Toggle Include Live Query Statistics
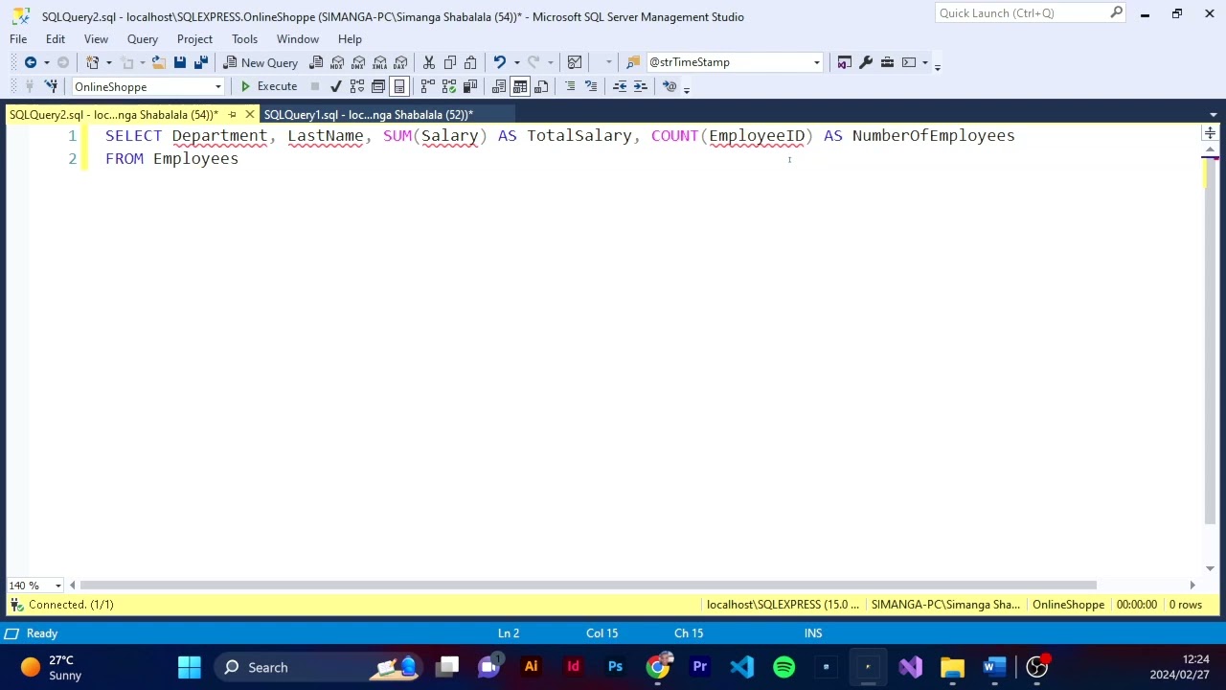1226x690 pixels. click(x=448, y=86)
